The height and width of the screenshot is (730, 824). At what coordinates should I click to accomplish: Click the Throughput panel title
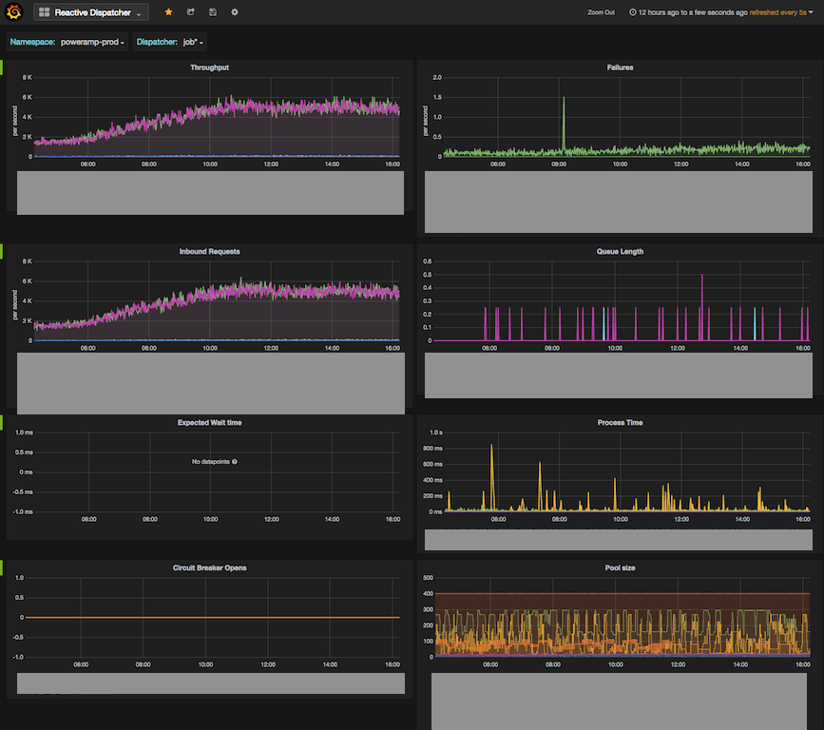209,67
